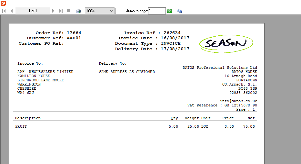This screenshot has width=301, height=164.
Task: Click the Qty column header
Action: (174, 118)
